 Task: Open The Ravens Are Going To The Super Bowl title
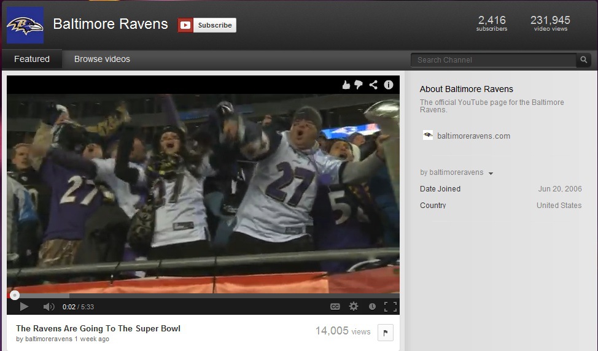click(98, 328)
